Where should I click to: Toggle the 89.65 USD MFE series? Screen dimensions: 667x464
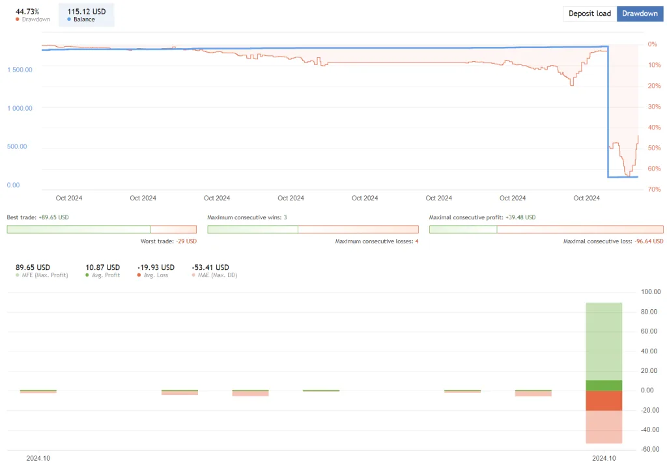tap(33, 267)
